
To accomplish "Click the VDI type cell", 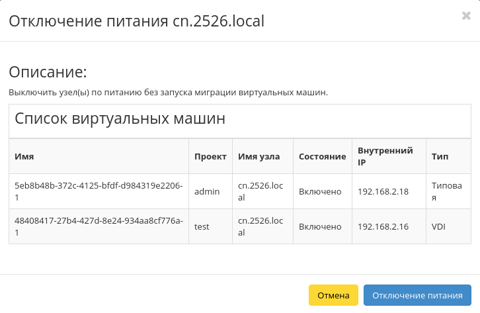I will 438,226.
